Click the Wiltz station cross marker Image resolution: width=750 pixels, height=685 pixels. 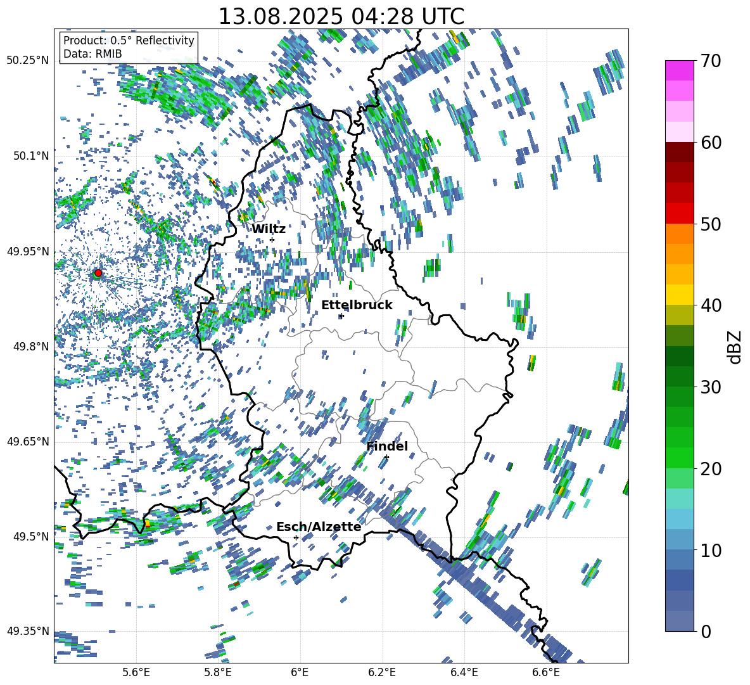pos(272,240)
